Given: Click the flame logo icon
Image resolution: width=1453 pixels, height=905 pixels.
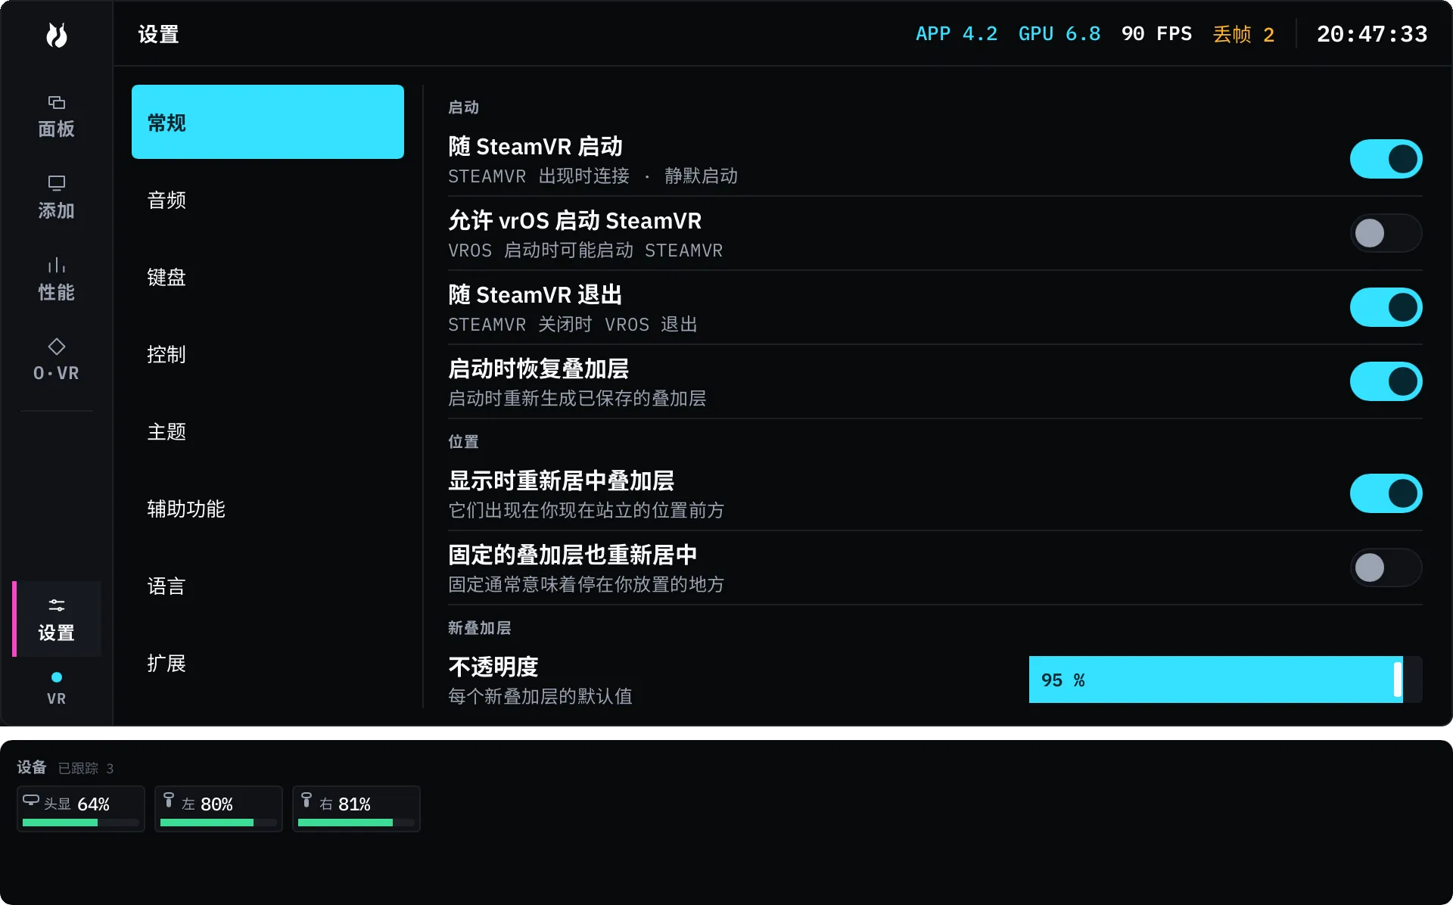Looking at the screenshot, I should pyautogui.click(x=57, y=35).
